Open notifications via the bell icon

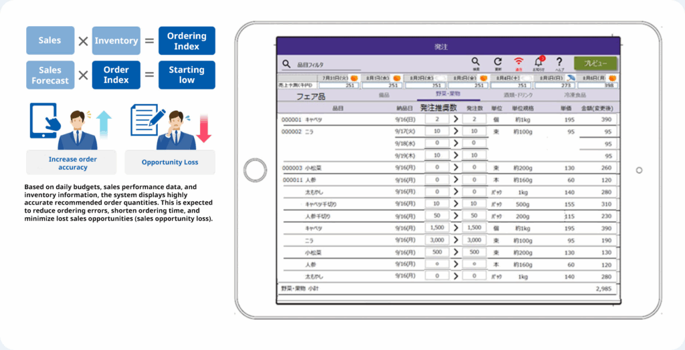click(539, 62)
